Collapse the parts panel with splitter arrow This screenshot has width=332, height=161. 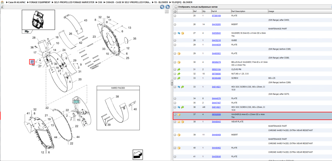[172, 83]
